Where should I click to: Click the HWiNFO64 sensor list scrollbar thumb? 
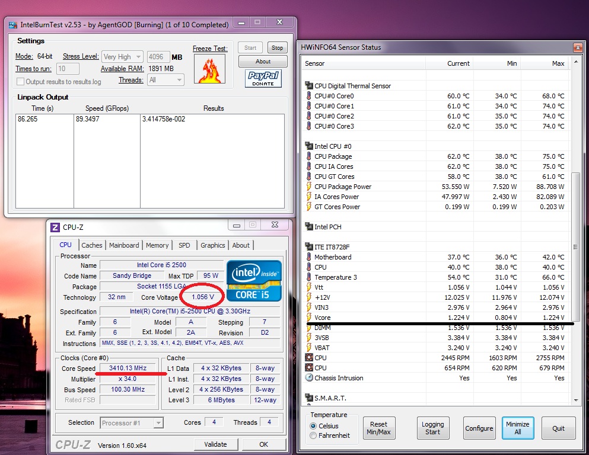[x=575, y=246]
